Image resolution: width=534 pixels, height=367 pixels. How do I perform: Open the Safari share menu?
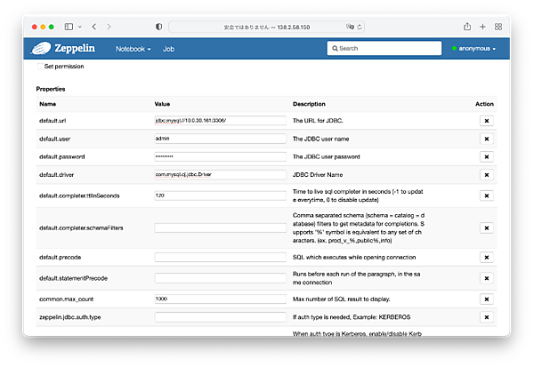[x=467, y=27]
